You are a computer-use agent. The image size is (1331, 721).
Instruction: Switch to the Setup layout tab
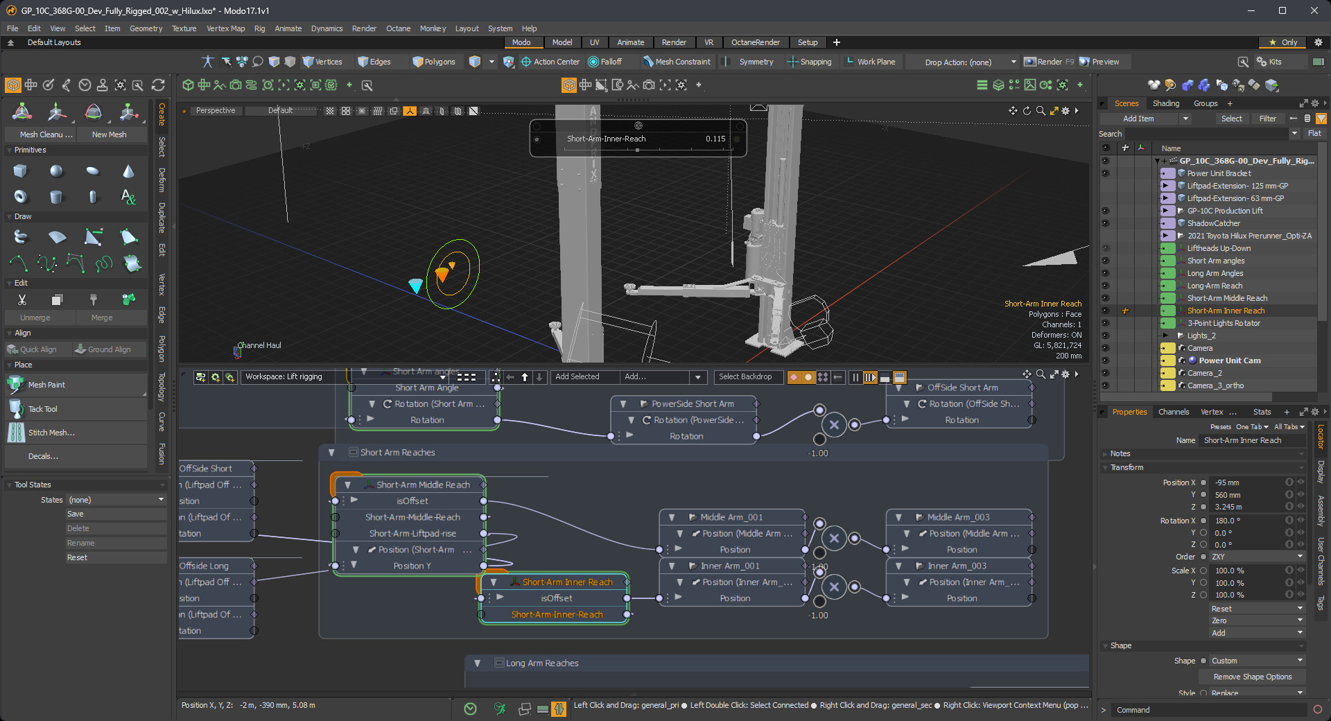808,42
